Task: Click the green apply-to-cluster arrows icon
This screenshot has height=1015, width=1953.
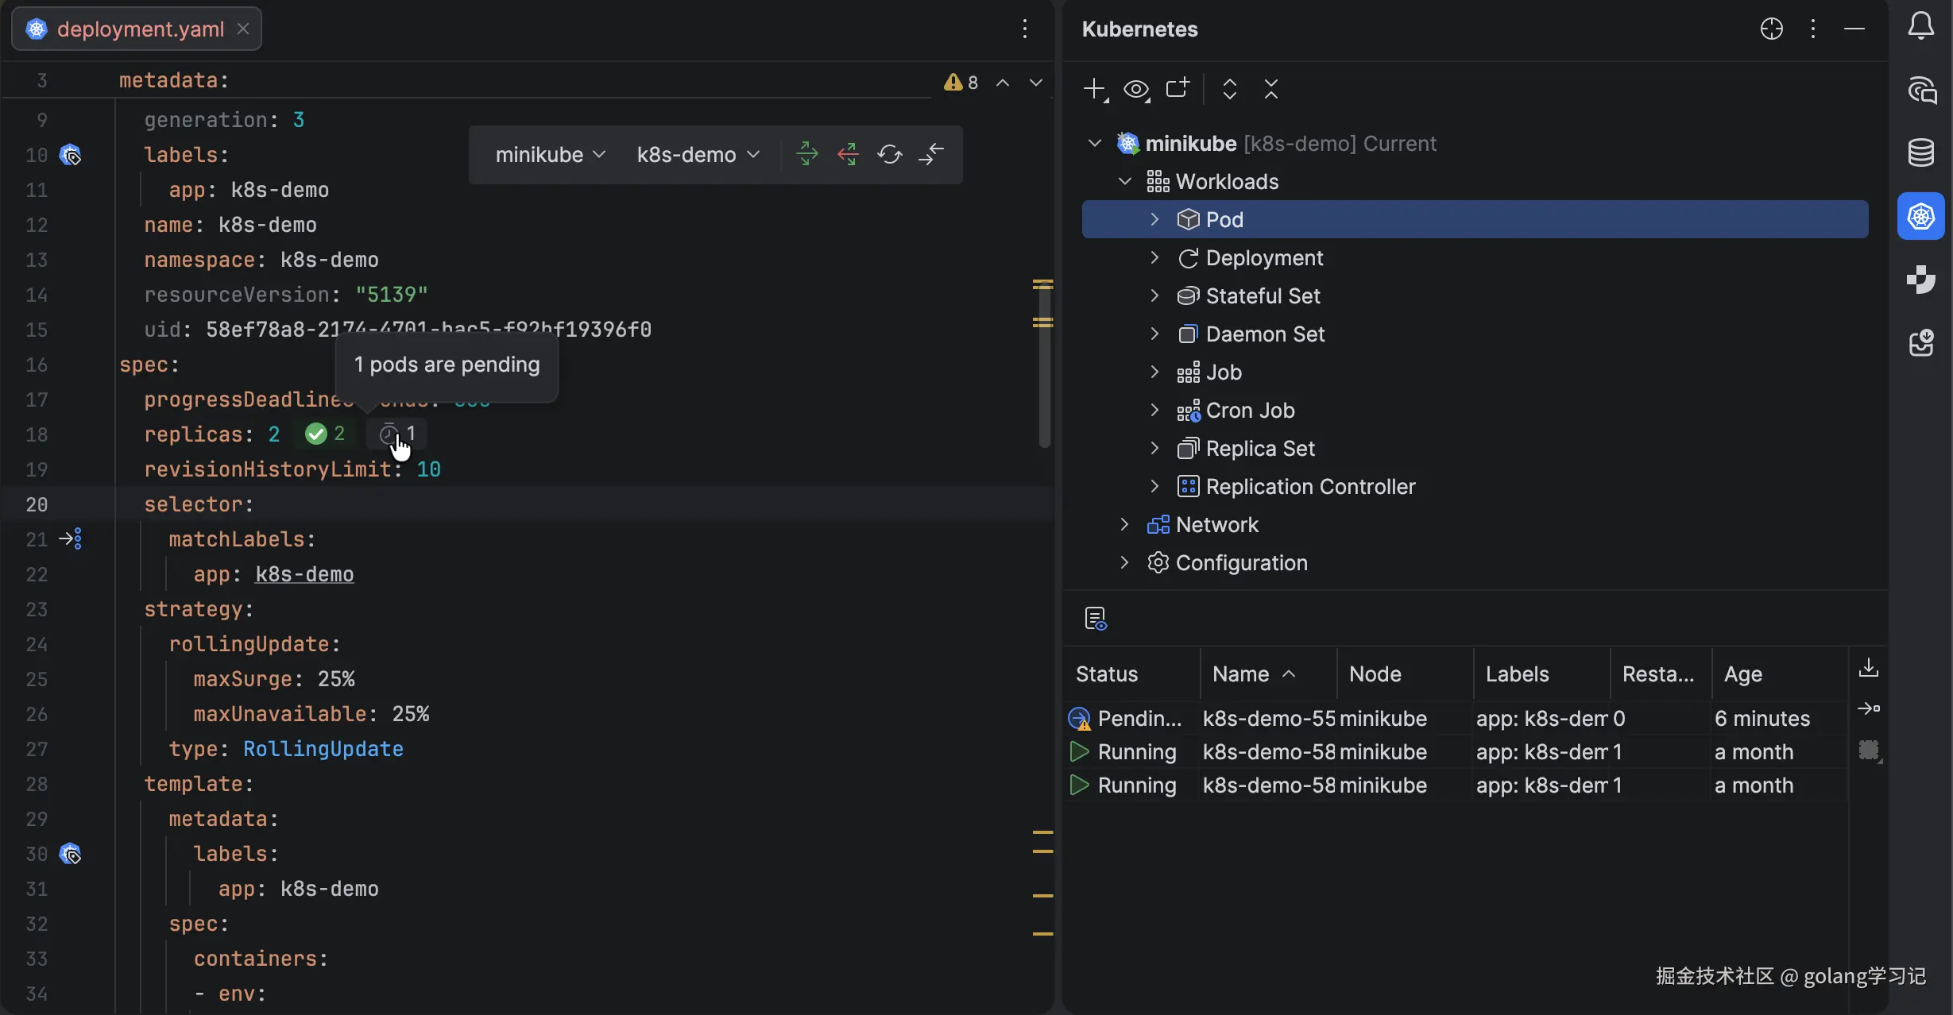Action: tap(806, 154)
